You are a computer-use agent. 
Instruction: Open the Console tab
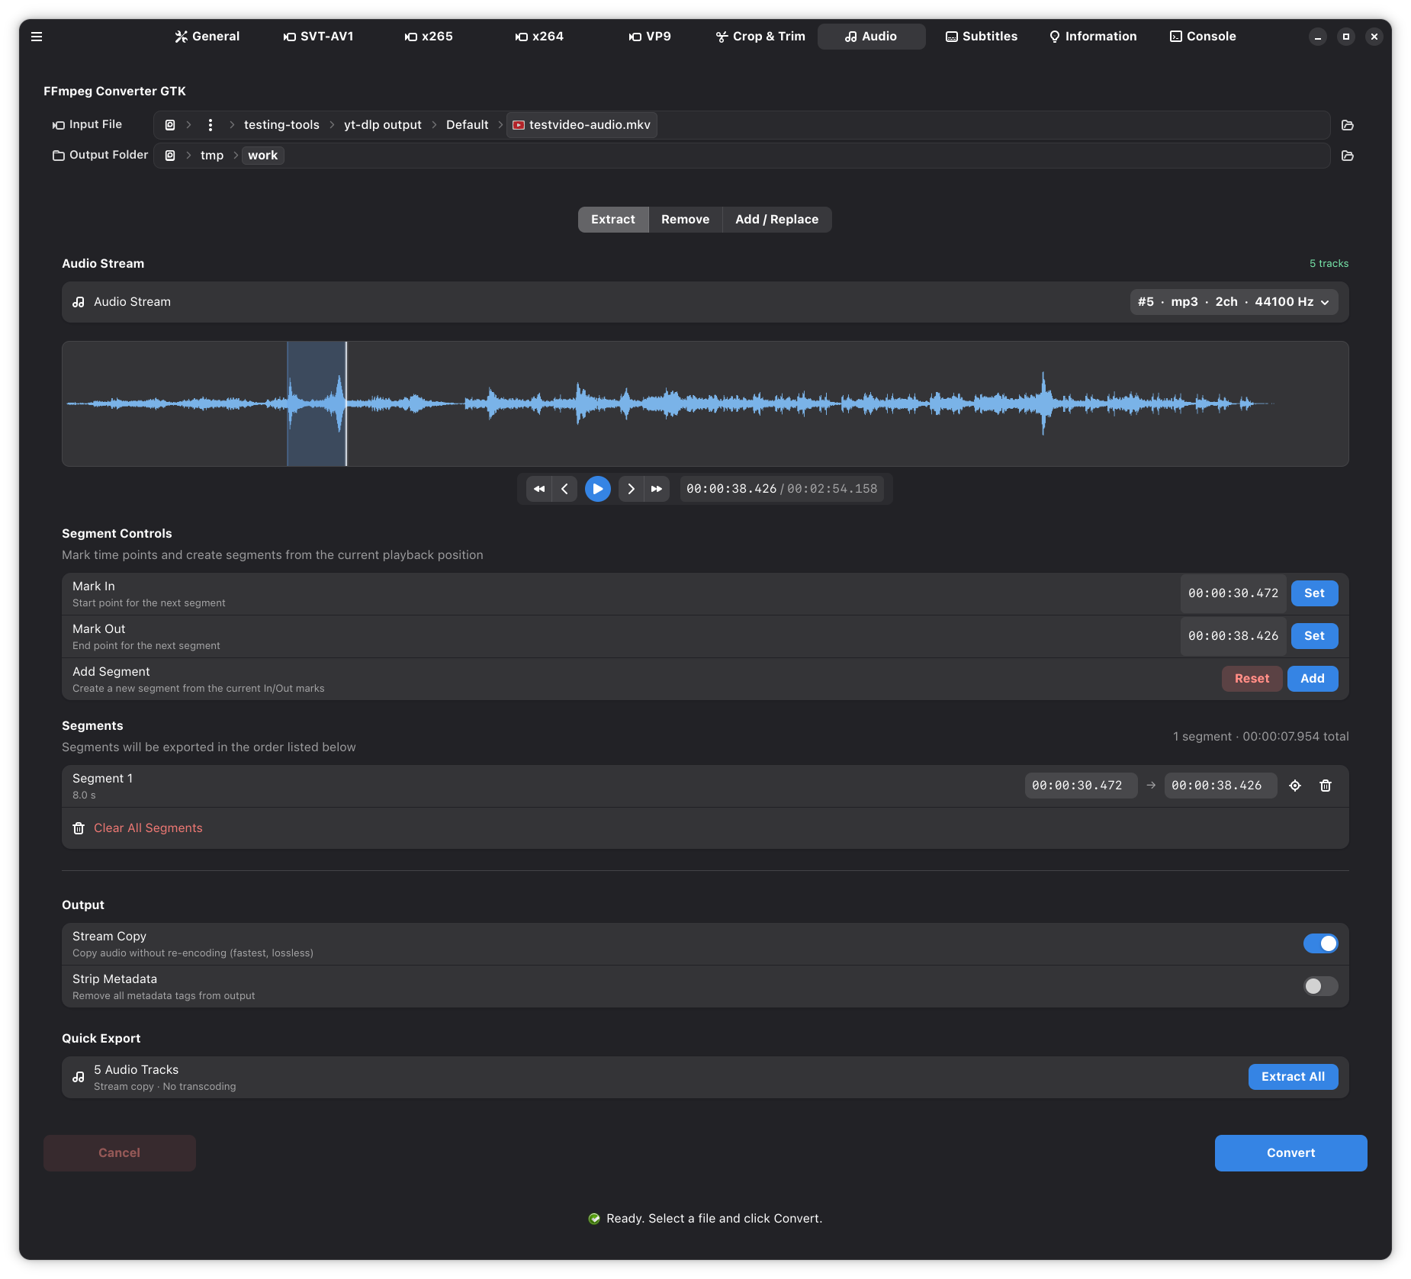(x=1203, y=37)
